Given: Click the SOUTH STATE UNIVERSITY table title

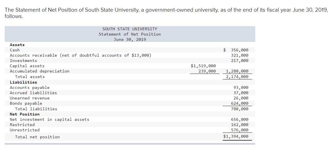Looking at the screenshot, I should (x=130, y=29).
